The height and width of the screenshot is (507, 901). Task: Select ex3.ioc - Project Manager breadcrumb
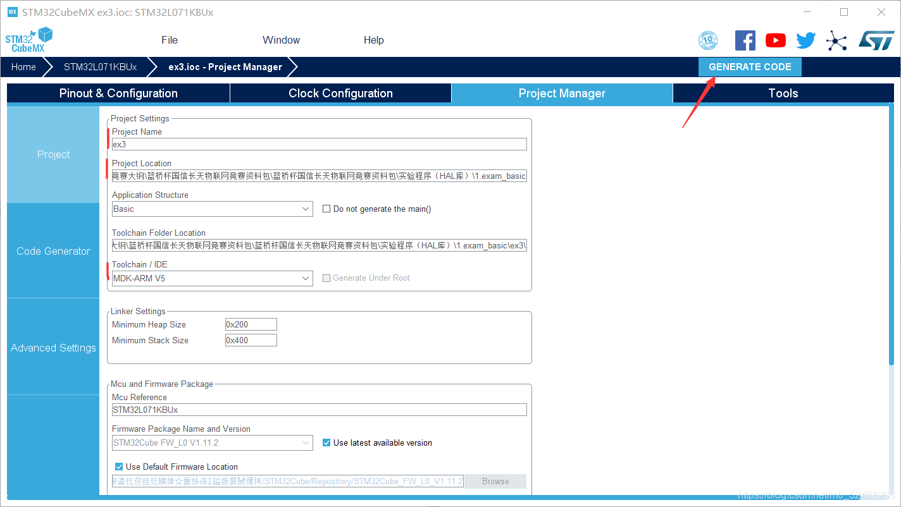click(x=225, y=67)
